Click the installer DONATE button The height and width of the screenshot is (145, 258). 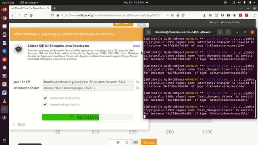(123, 24)
